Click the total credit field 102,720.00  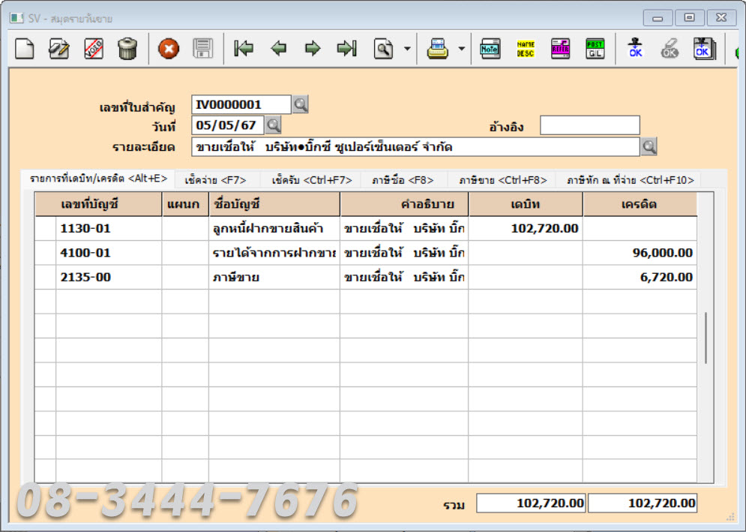point(643,503)
